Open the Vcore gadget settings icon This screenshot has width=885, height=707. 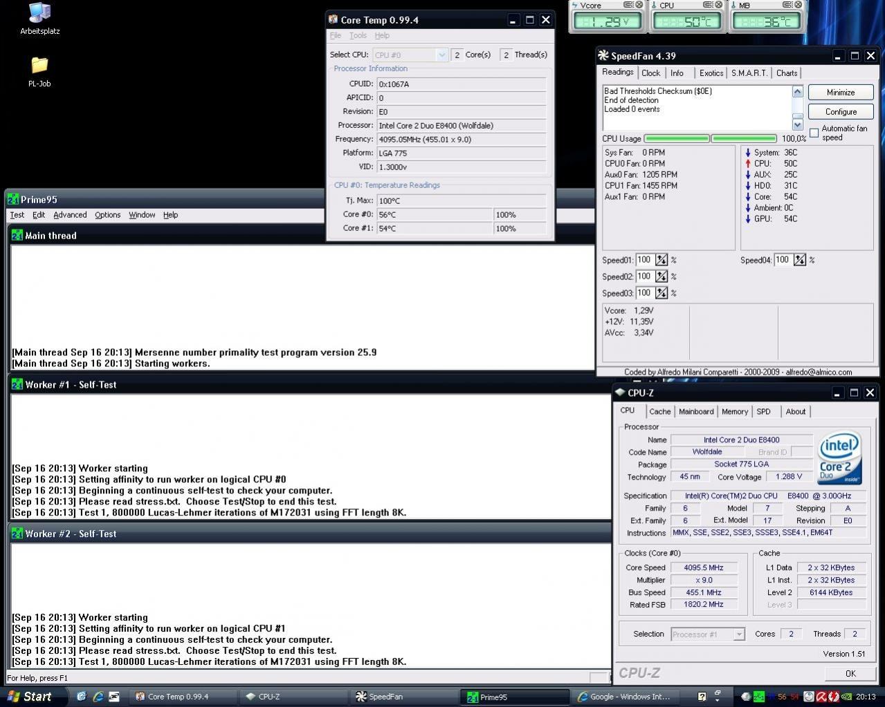click(x=628, y=6)
